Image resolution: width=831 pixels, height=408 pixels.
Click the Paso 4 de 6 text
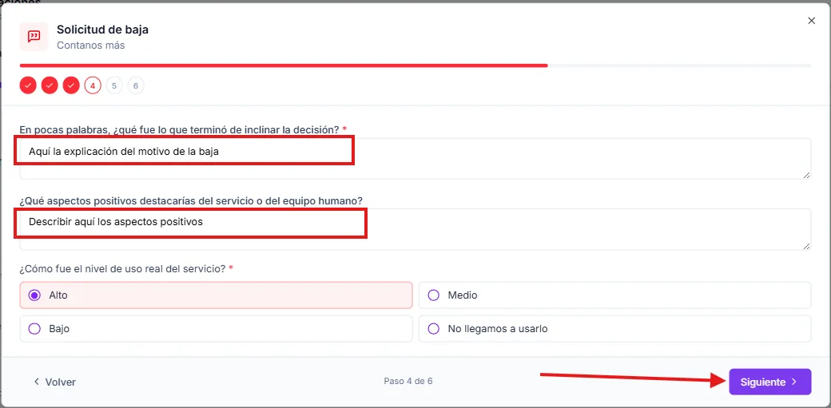408,381
